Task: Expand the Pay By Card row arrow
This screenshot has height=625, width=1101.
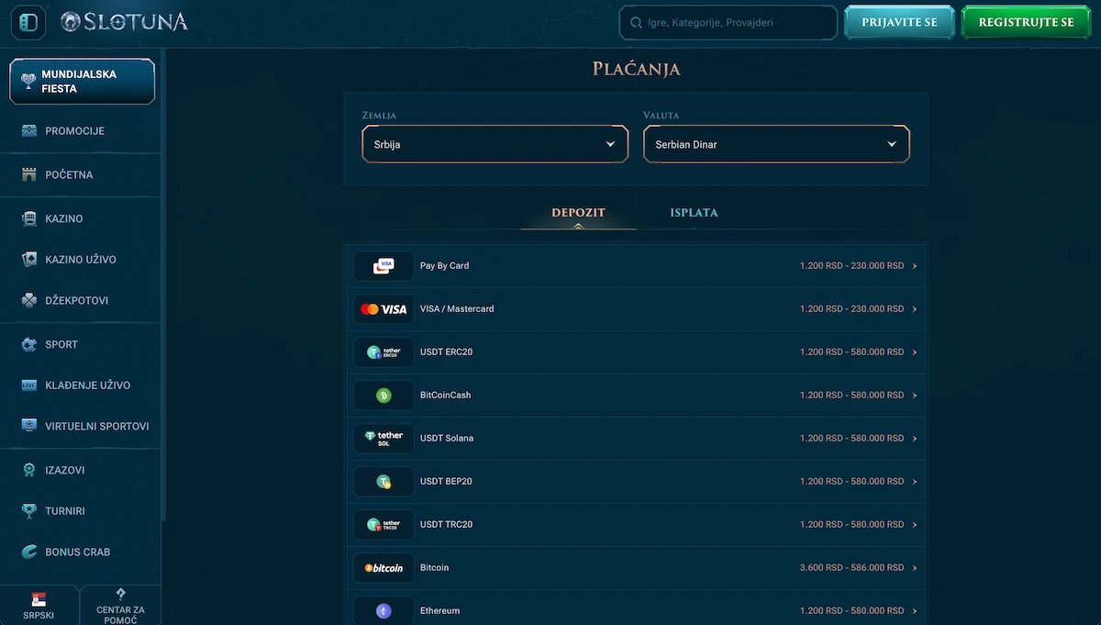Action: [915, 266]
